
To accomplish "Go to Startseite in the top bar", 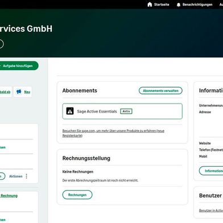I will tap(162, 5).
